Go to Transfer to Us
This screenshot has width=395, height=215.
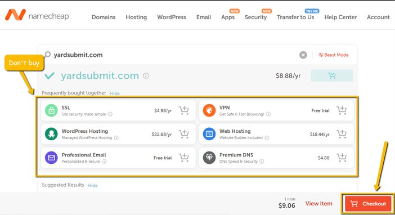click(x=295, y=17)
